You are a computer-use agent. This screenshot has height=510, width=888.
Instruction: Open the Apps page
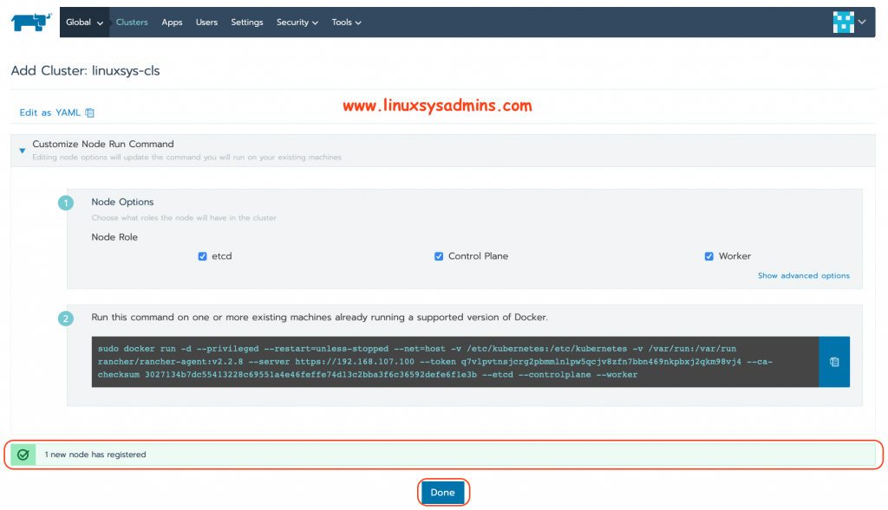[x=172, y=22]
